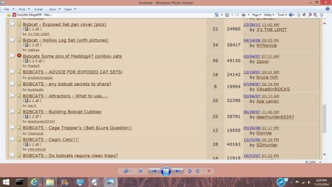The image size is (332, 187).
Task: Open 'BOBCATS - Building Bobcat Cubbies' thread
Action: (x=62, y=112)
